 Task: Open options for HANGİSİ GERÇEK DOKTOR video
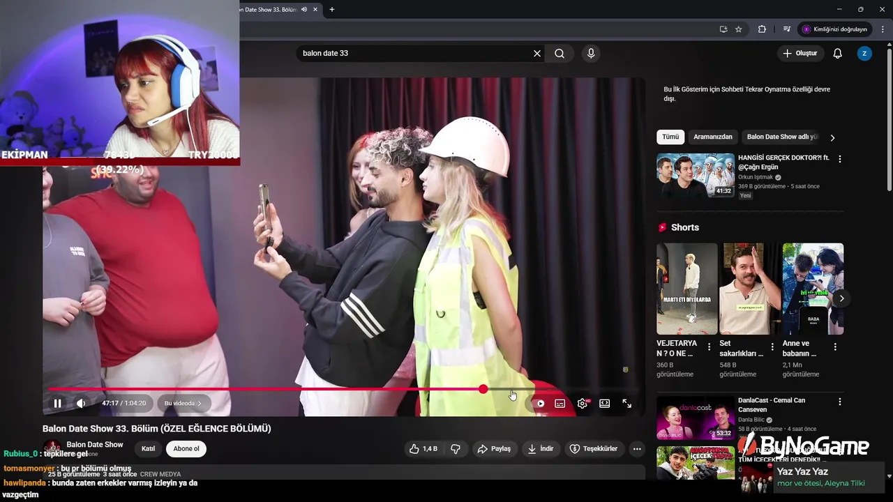tap(840, 159)
